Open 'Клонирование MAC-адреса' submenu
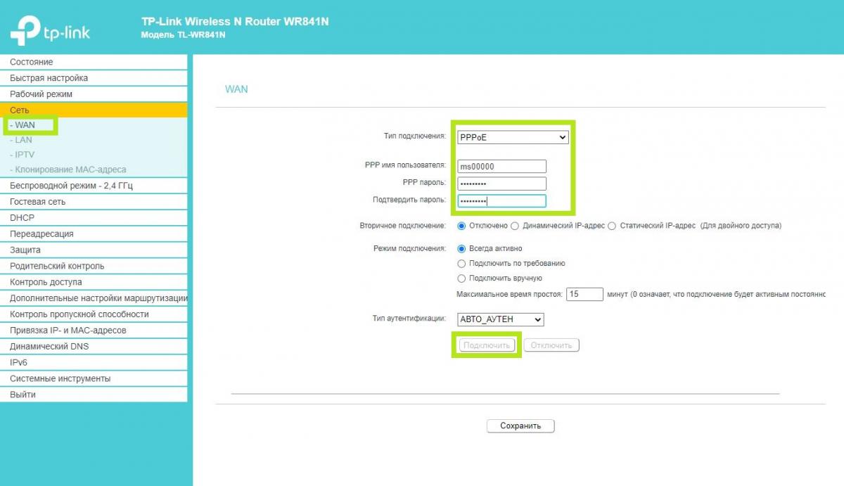 [70, 170]
